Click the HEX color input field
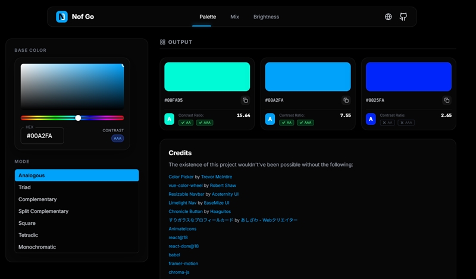The width and height of the screenshot is (476, 279). [42, 136]
